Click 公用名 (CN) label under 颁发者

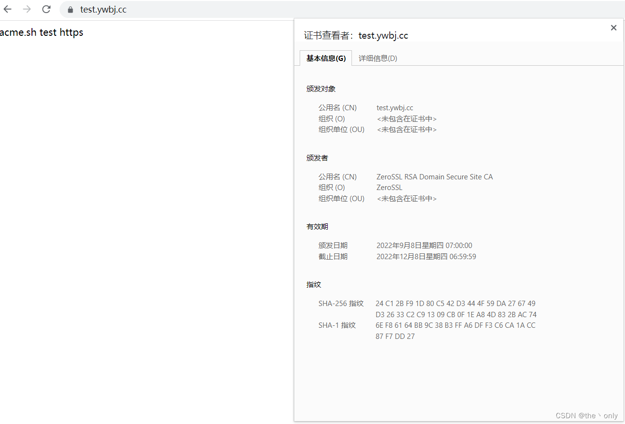click(337, 177)
